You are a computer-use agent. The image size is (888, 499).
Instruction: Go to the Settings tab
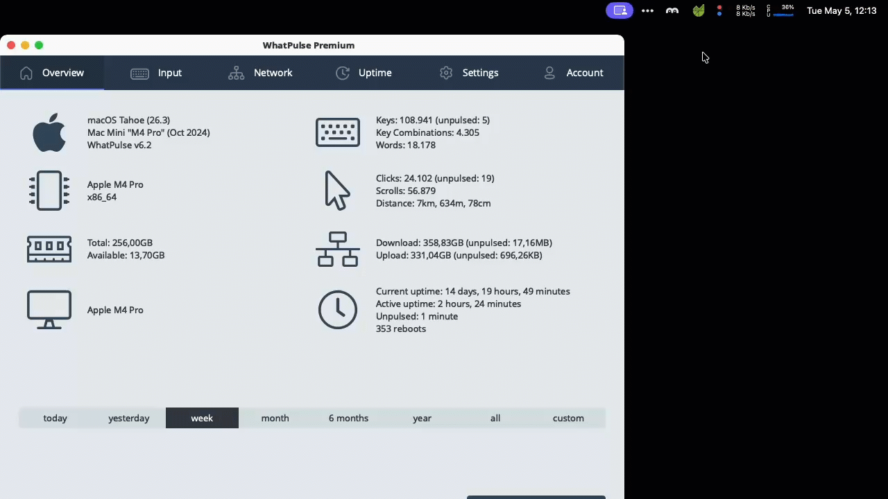[468, 73]
